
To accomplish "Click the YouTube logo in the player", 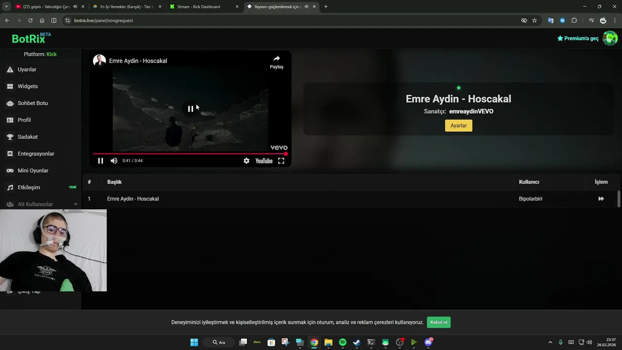I will [x=264, y=161].
